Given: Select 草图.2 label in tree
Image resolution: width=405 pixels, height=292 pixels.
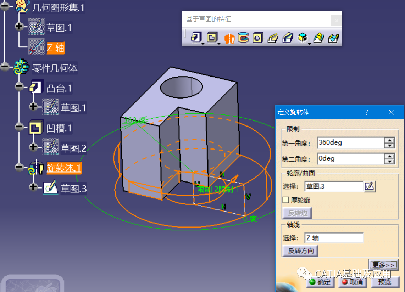Looking at the screenshot, I should pos(74,148).
